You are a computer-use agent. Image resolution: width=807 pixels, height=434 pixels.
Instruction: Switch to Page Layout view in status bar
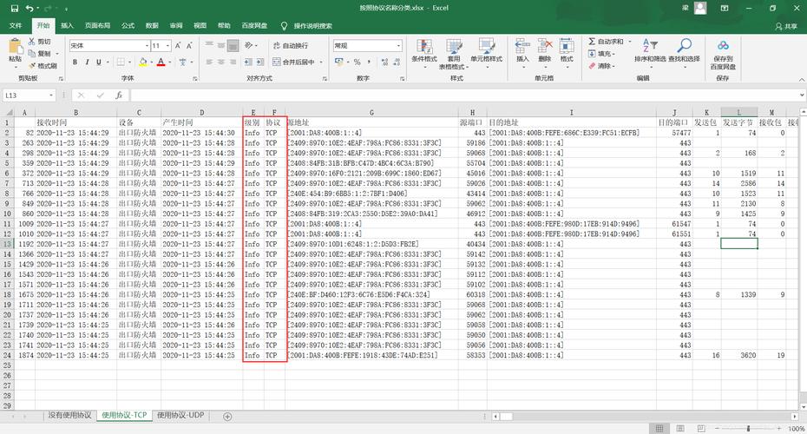point(680,428)
